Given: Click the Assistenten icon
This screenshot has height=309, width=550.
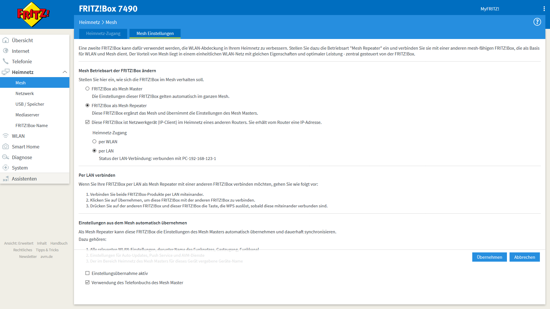Looking at the screenshot, I should point(5,178).
